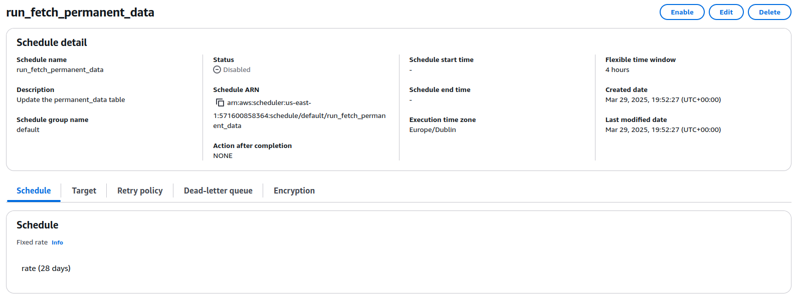Click the Schedule detail panel heading
This screenshot has width=797, height=298.
click(x=52, y=42)
